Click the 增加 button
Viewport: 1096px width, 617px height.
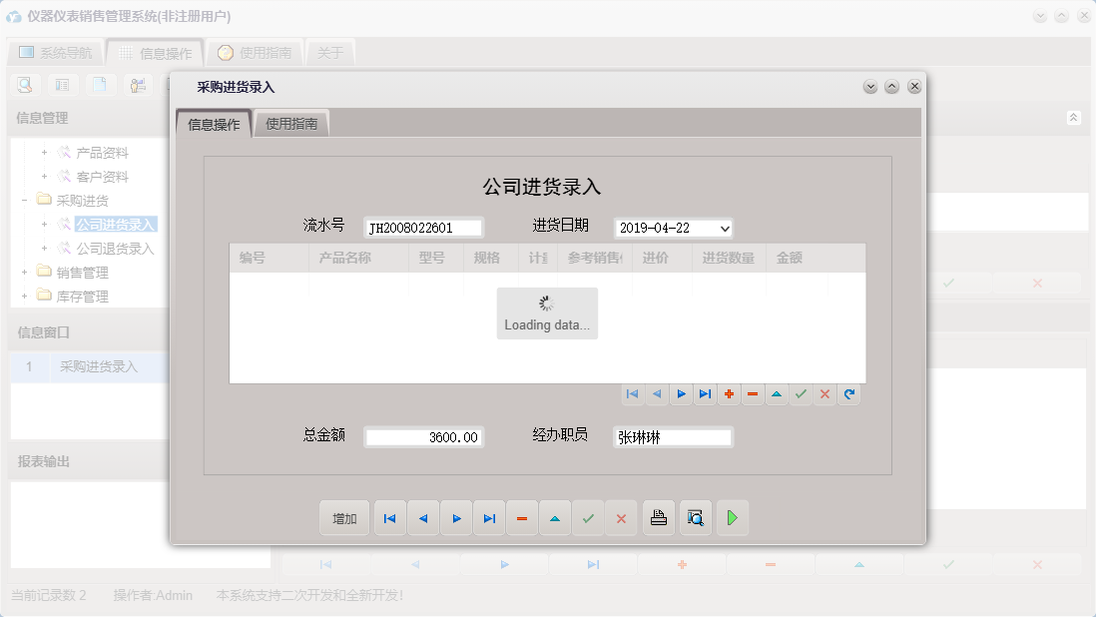344,517
